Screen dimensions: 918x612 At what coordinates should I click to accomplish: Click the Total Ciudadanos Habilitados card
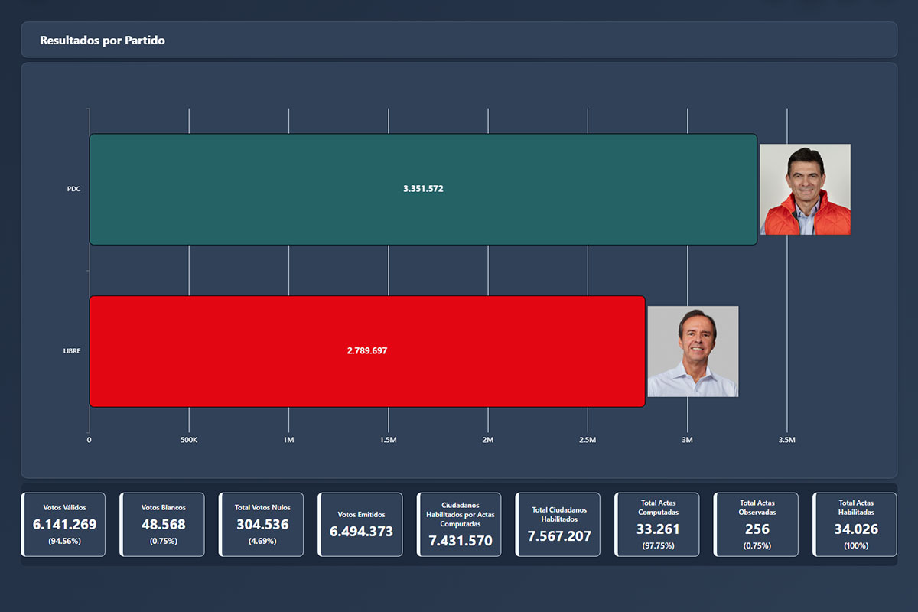(x=559, y=524)
